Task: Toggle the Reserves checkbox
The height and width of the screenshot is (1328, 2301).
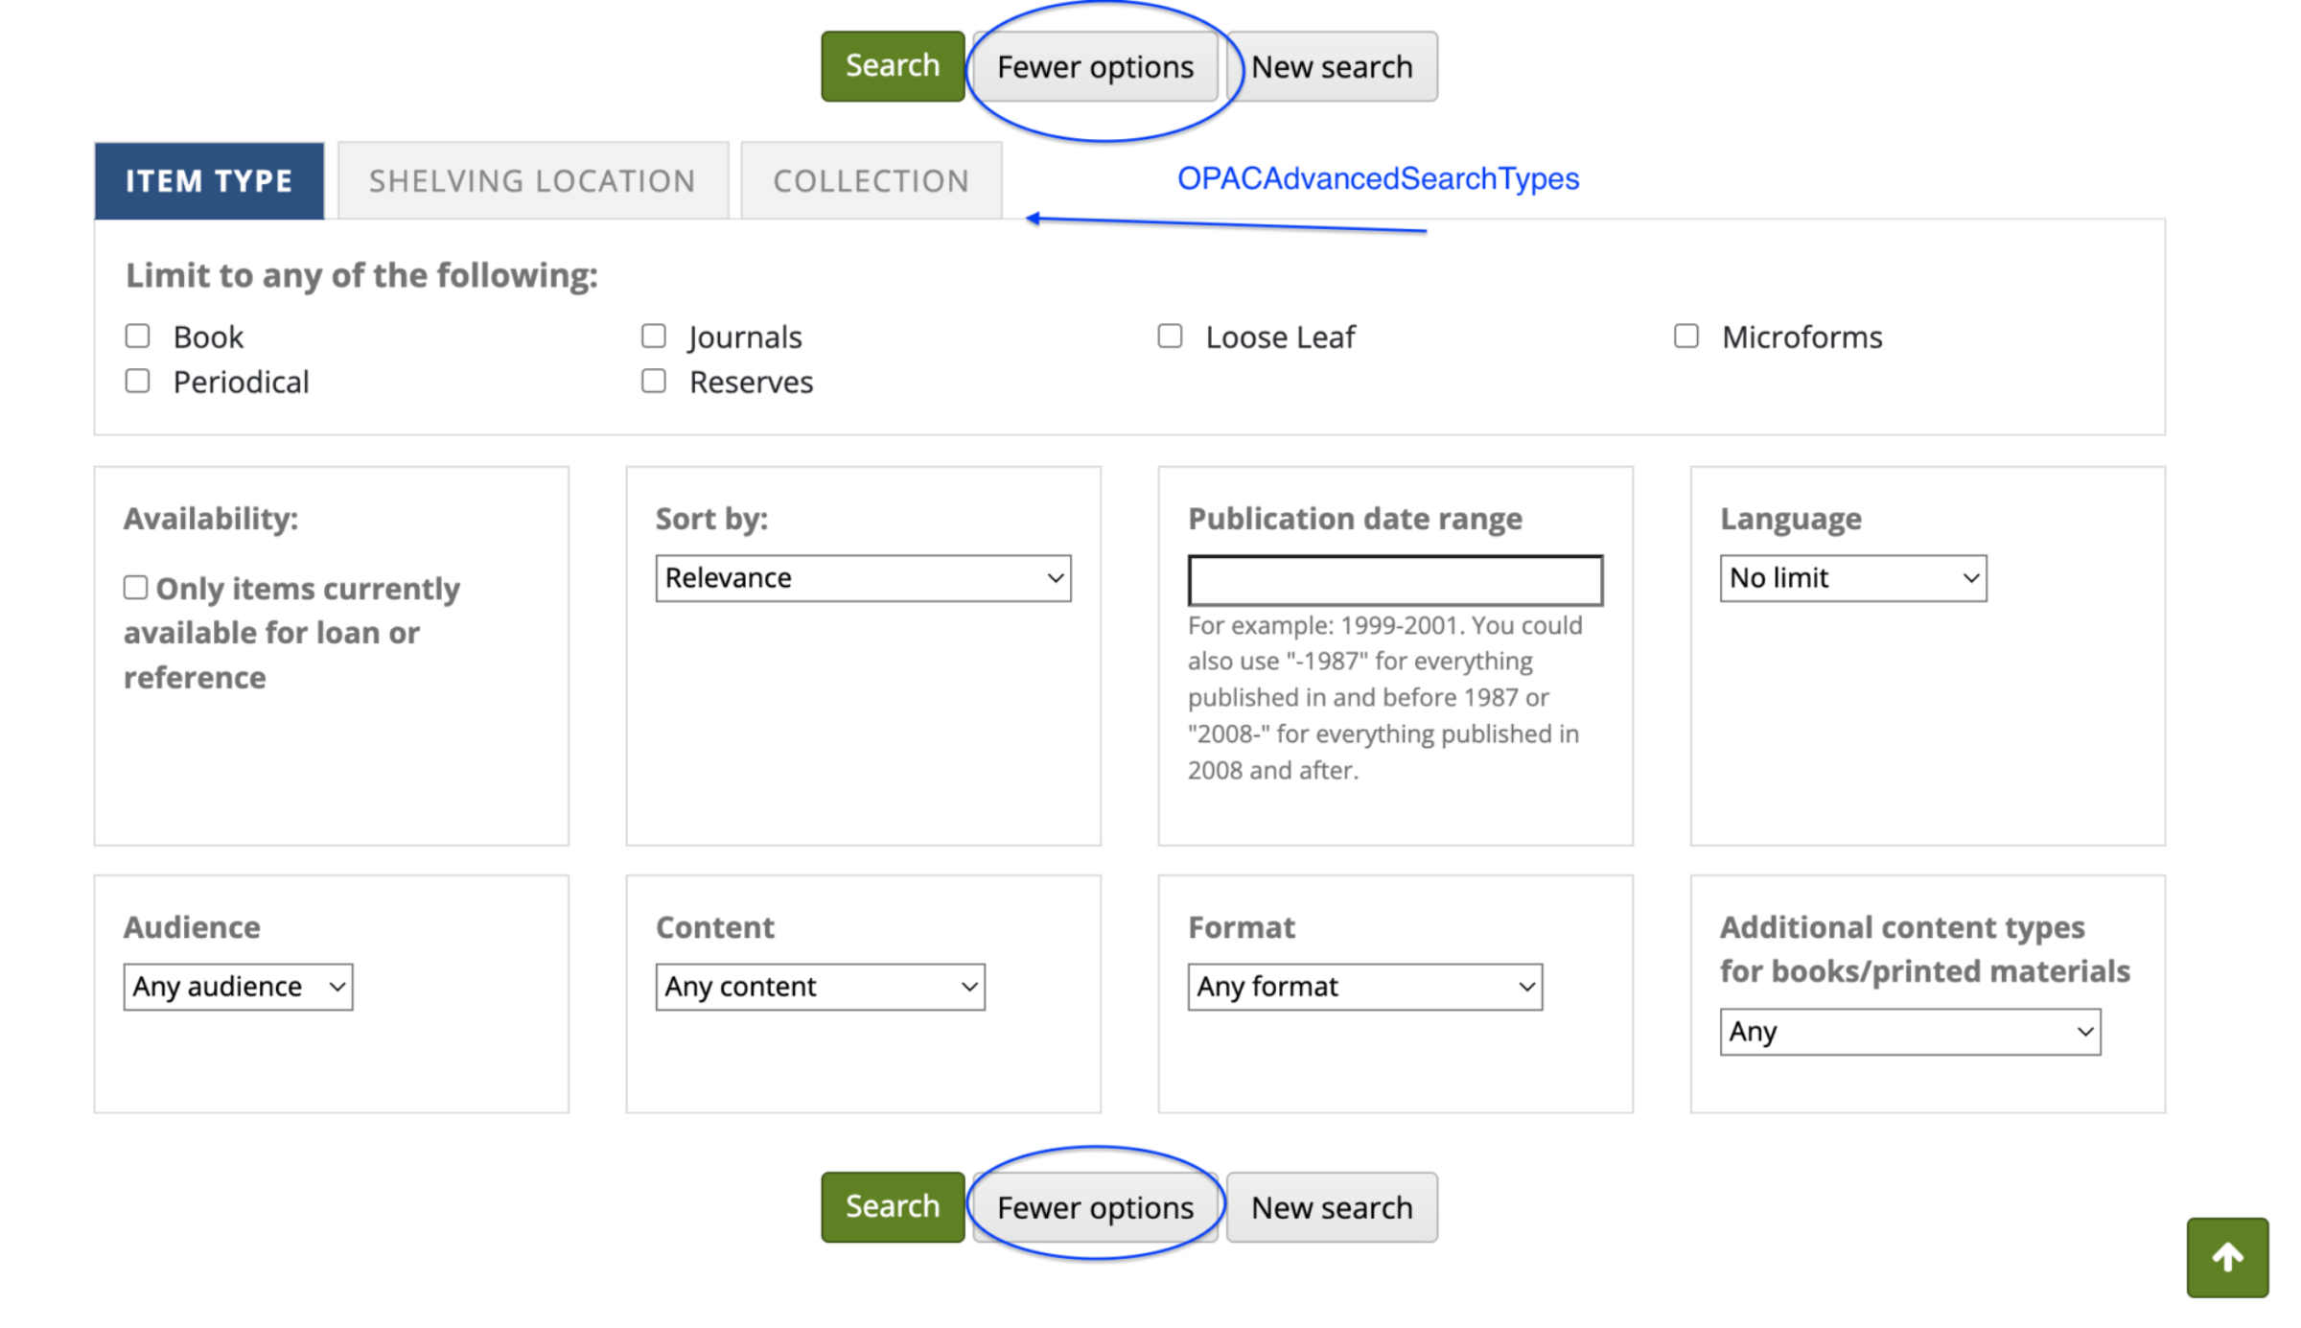Action: click(x=654, y=382)
